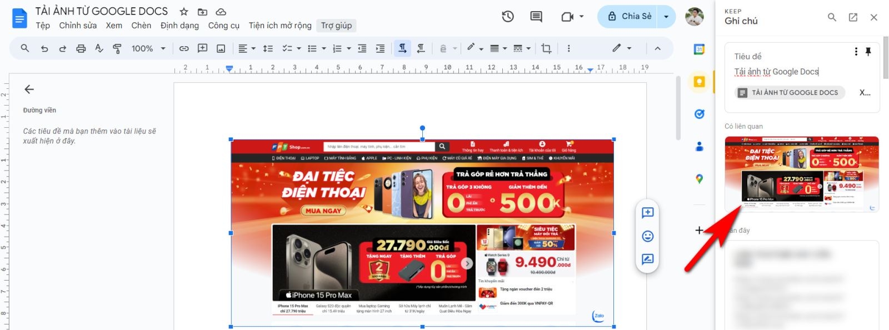
Task: Collapse the toolbar menus chevron
Action: 658,49
